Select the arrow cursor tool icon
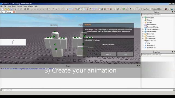Image resolution: width=175 pixels, height=98 pixels. (x=131, y=9)
